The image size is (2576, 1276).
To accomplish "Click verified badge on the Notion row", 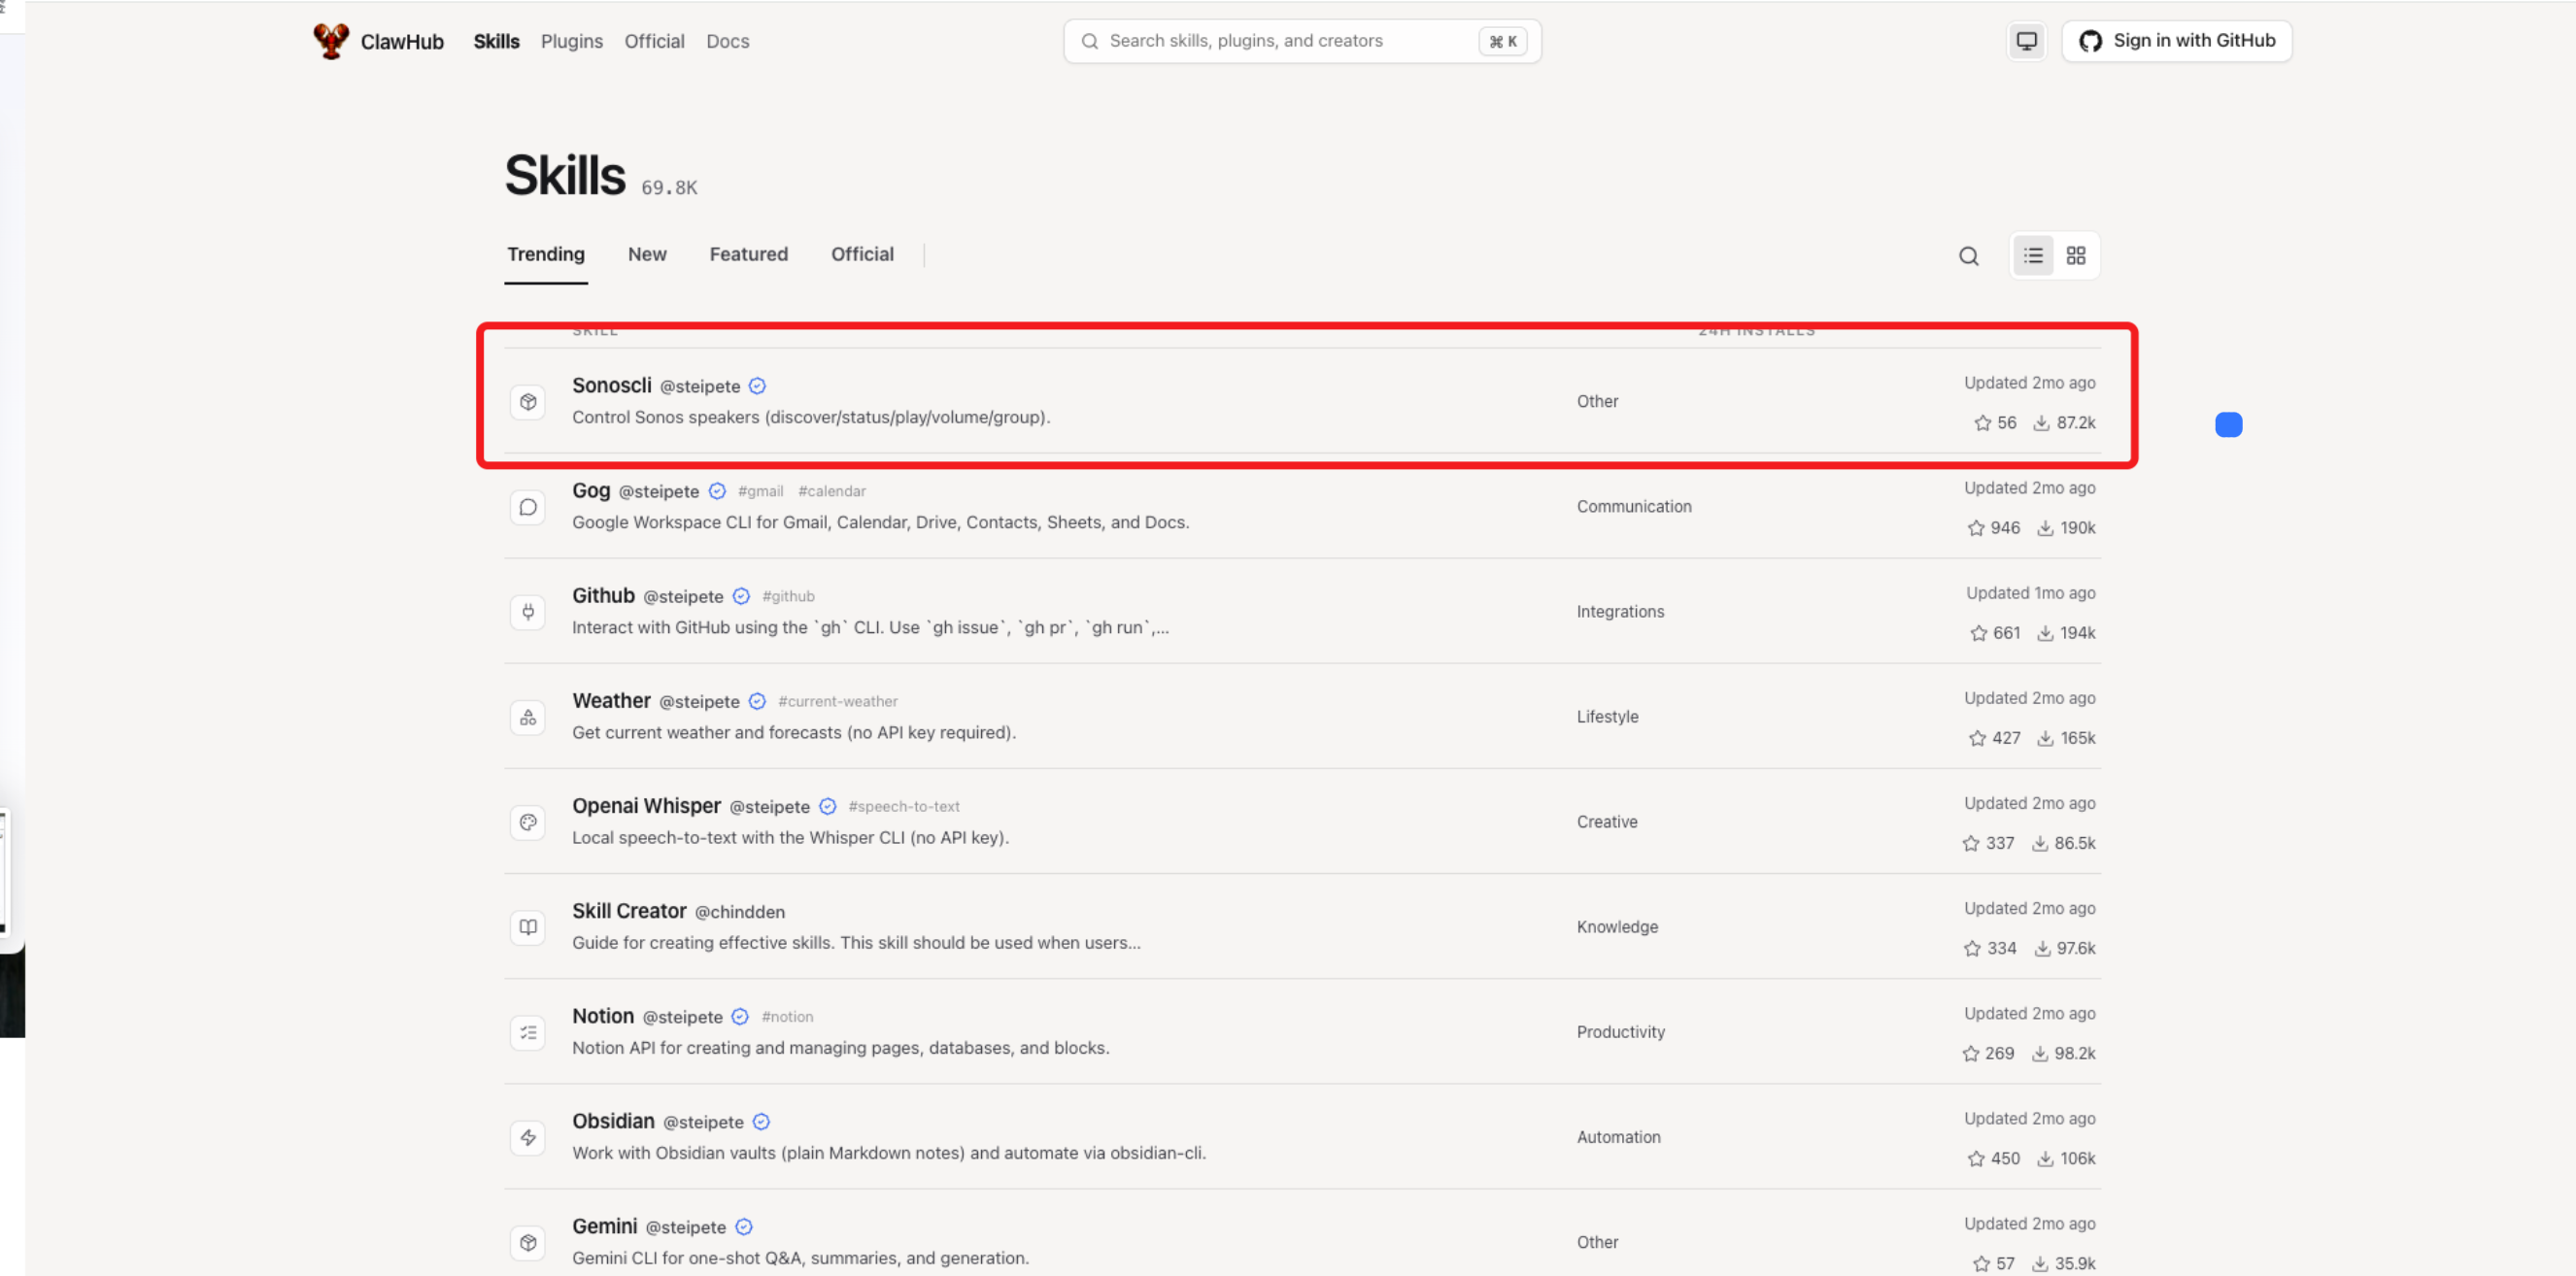I will click(740, 1016).
